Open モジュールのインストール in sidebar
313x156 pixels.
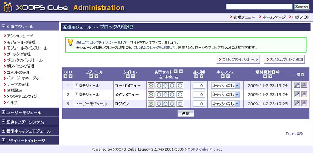point(27,48)
